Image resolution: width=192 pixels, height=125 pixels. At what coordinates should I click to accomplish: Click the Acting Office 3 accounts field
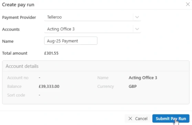tap(92, 29)
